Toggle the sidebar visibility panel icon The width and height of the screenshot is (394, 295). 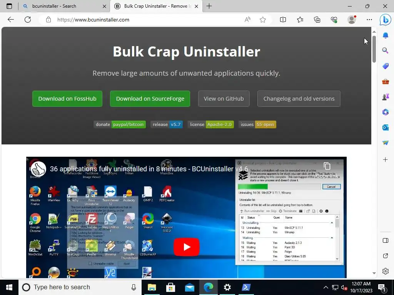click(386, 240)
